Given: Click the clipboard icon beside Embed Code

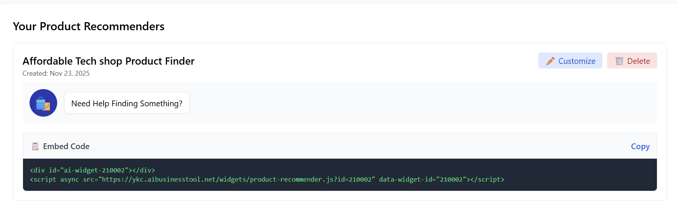Looking at the screenshot, I should [35, 146].
